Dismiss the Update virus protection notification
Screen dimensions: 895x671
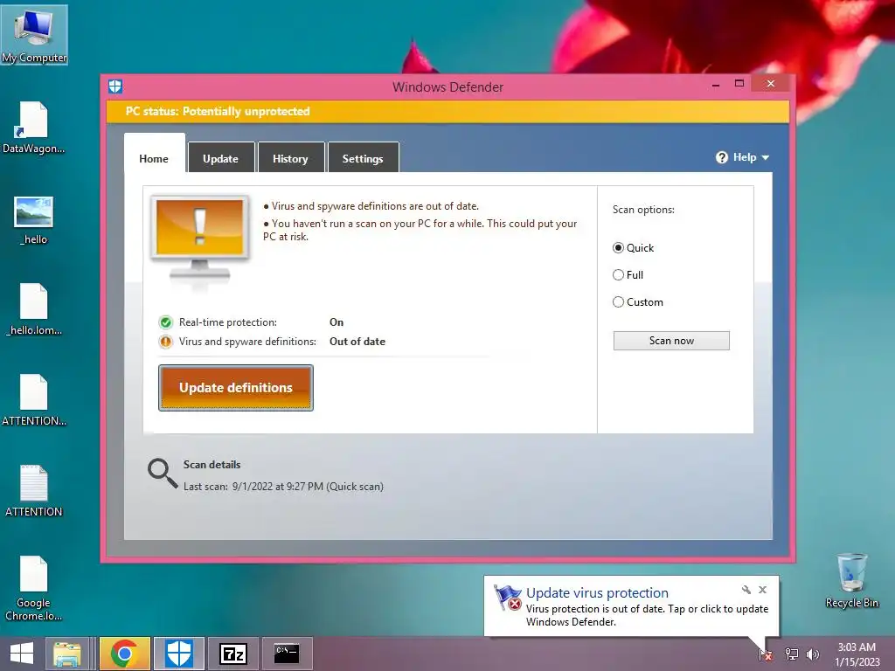tap(762, 590)
